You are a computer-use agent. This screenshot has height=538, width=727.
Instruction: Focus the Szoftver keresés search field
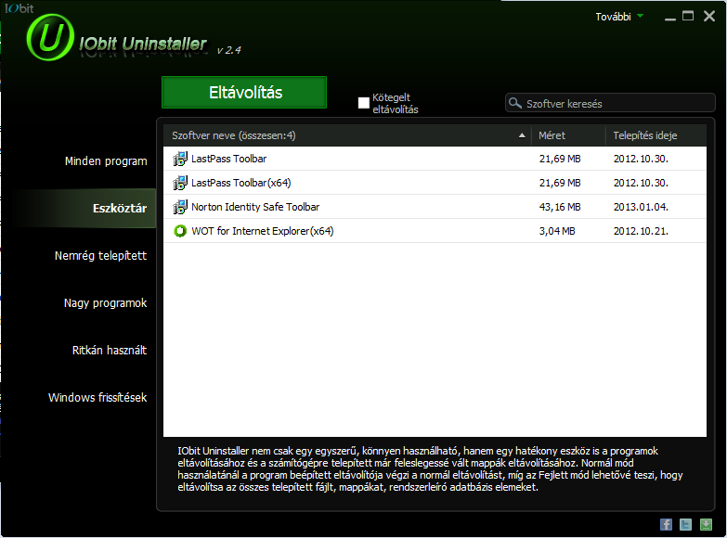point(610,103)
